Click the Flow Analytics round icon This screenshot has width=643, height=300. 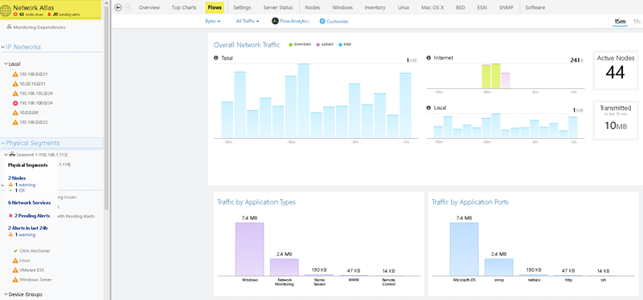pyautogui.click(x=275, y=22)
